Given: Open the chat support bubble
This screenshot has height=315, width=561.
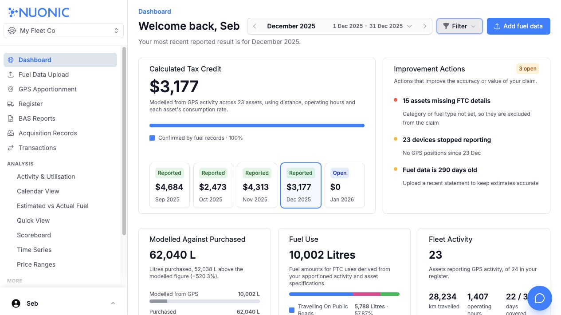Looking at the screenshot, I should (x=540, y=298).
